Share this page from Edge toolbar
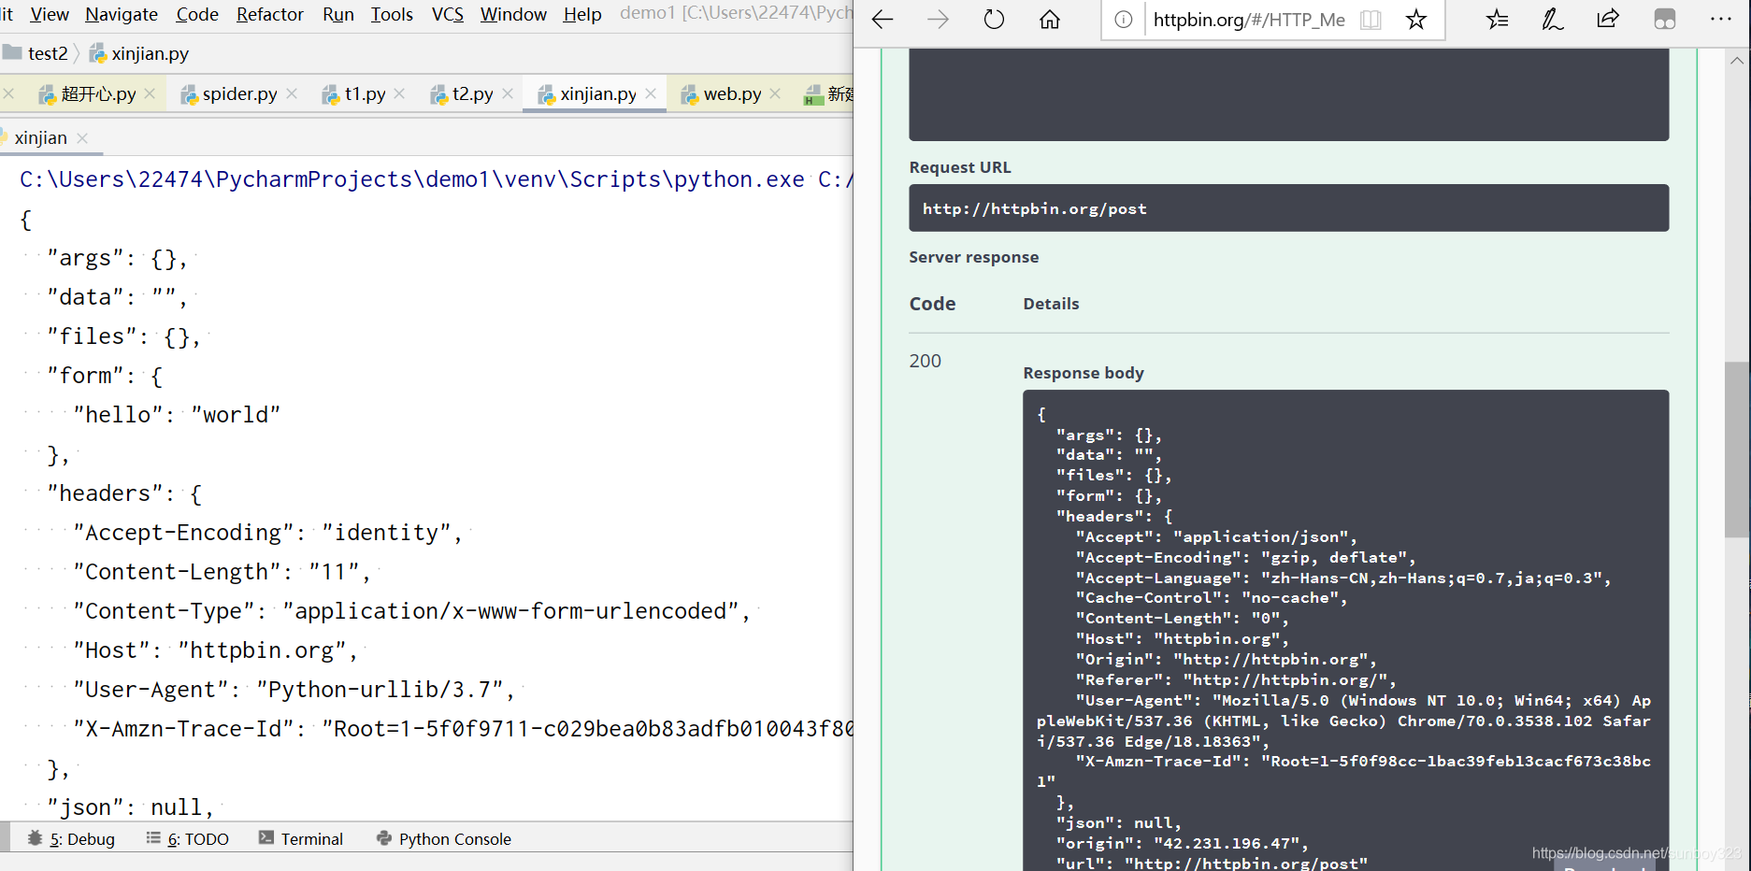 click(1608, 20)
